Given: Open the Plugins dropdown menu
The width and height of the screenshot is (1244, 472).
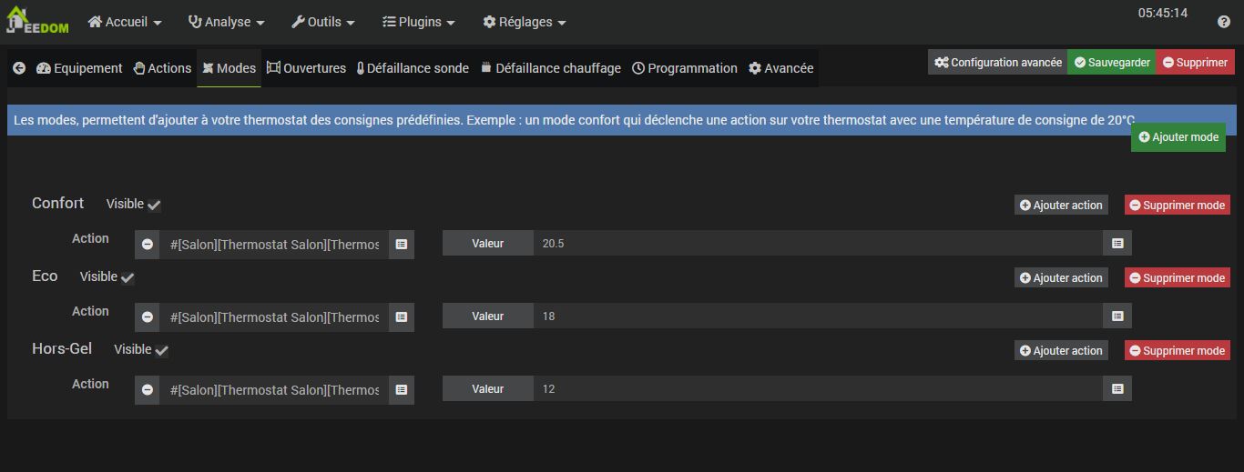Looking at the screenshot, I should click(419, 22).
